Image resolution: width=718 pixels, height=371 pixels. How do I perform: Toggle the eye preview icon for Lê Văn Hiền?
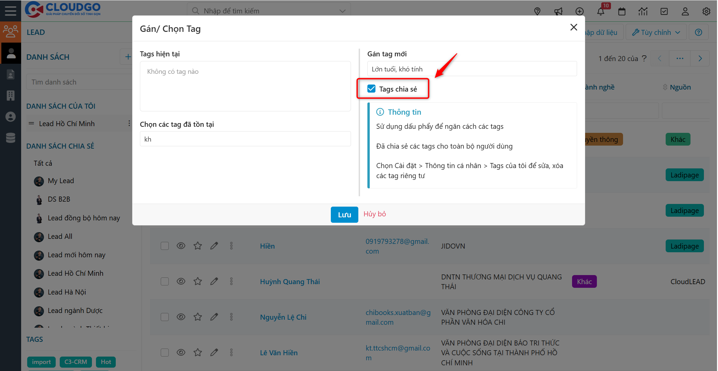pos(181,353)
